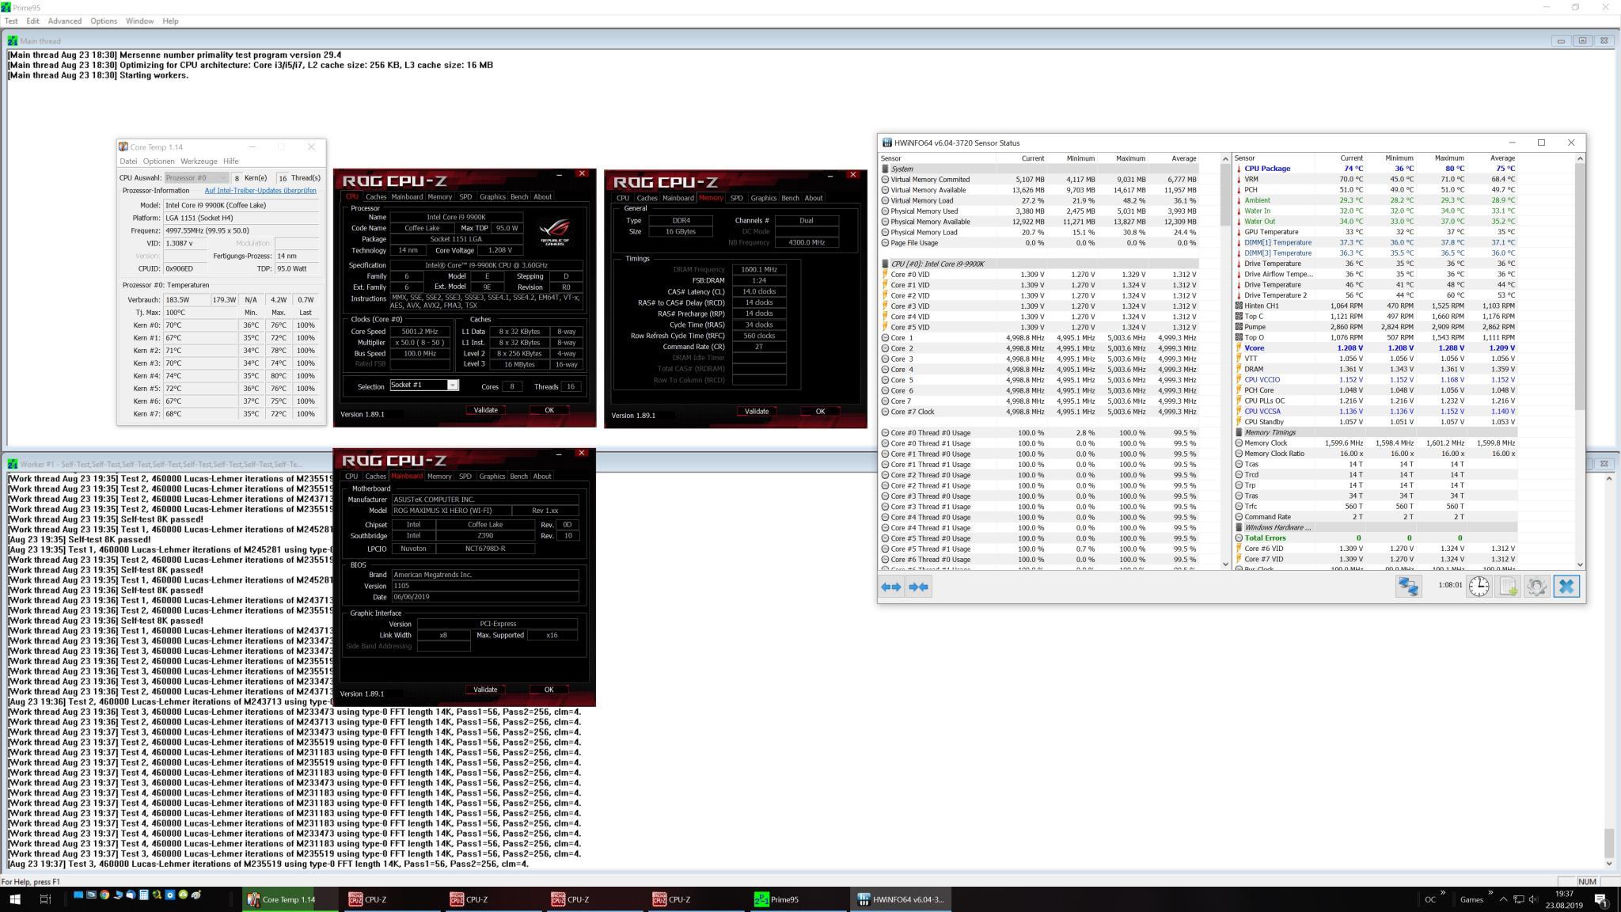Open Bench tab in CPU-Z Mainboard window
The height and width of the screenshot is (912, 1621).
click(518, 477)
